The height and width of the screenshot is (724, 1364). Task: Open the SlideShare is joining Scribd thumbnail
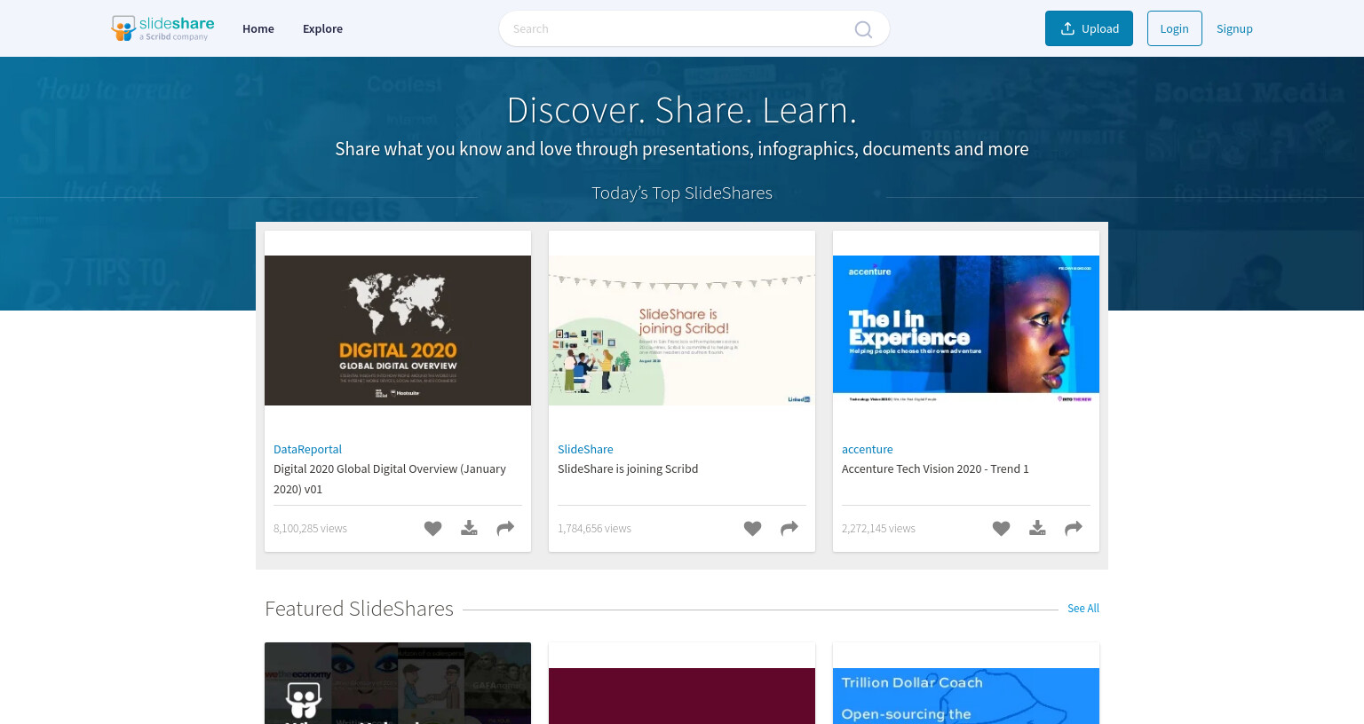click(682, 330)
